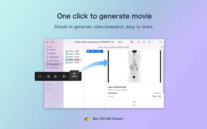Click the Finder search magnifier icon

160,42
